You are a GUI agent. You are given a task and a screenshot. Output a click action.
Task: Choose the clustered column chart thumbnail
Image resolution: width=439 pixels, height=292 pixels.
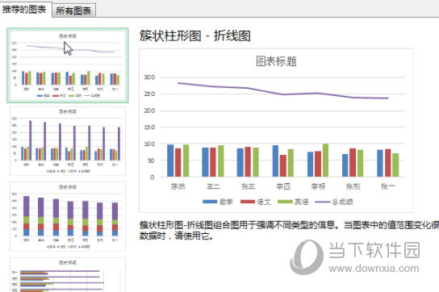click(68, 141)
